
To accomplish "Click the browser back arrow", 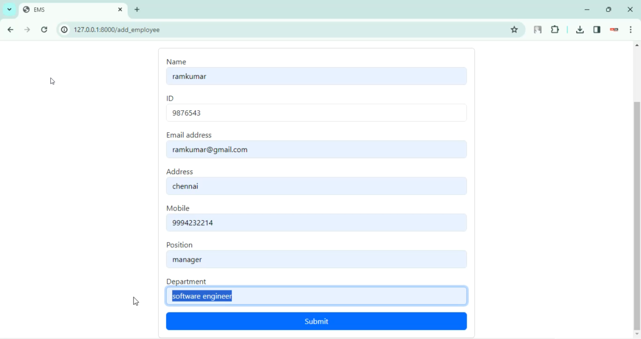I will coord(10,30).
